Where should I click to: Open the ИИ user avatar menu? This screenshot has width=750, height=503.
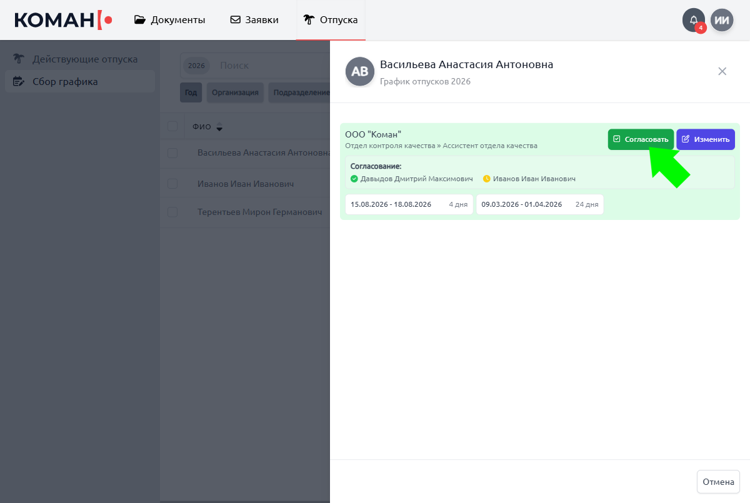722,20
